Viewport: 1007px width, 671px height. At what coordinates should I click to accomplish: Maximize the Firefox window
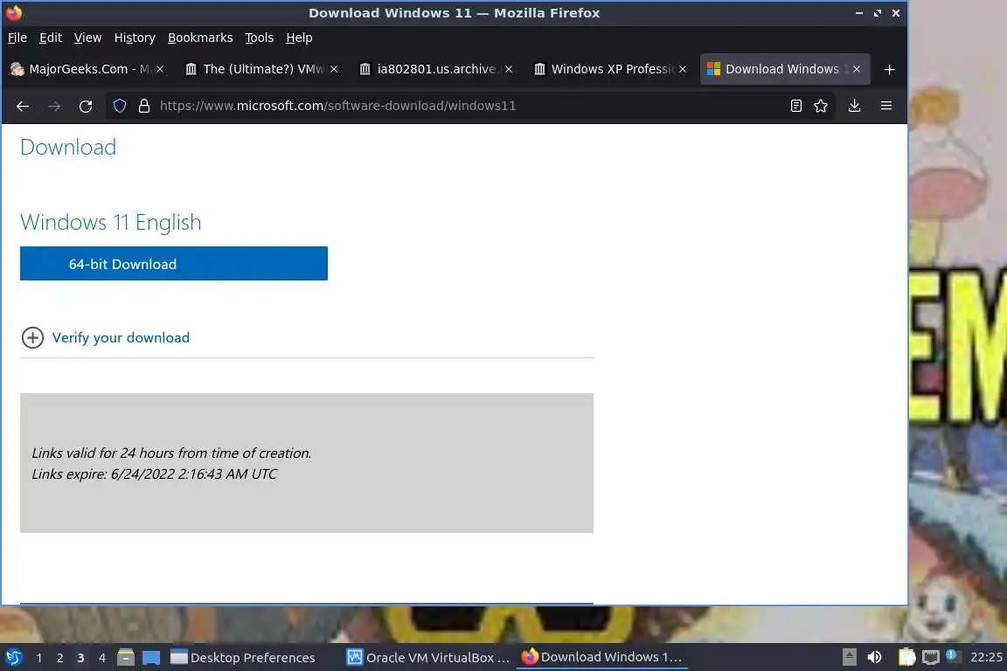(x=878, y=13)
